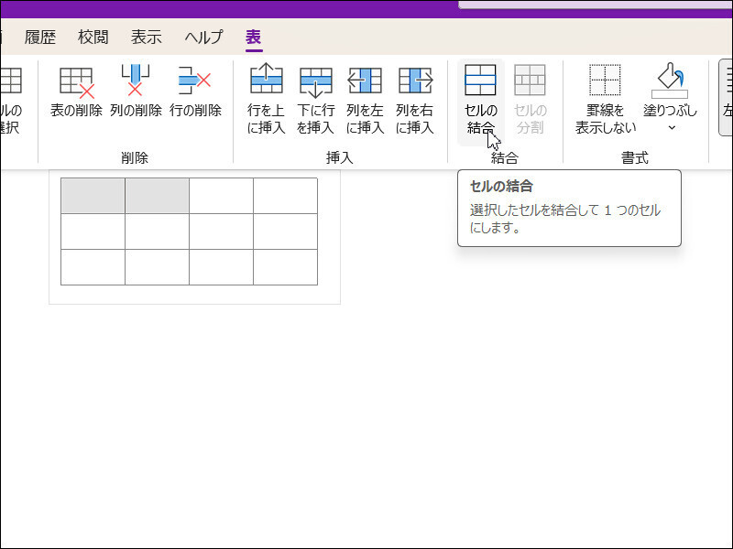Click the top-right cell of the table
The height and width of the screenshot is (549, 733).
pyautogui.click(x=285, y=196)
